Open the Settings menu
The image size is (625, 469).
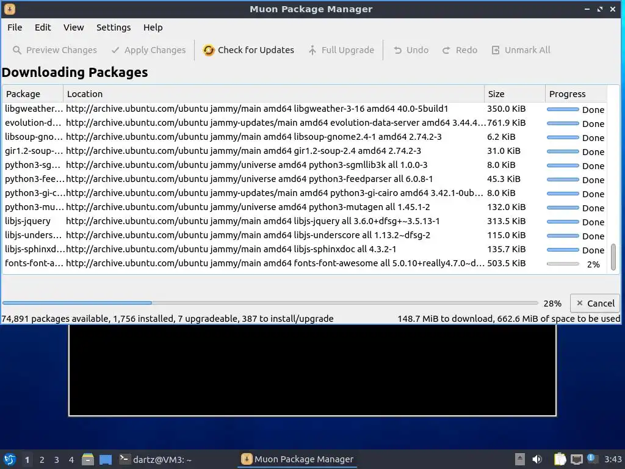(114, 27)
